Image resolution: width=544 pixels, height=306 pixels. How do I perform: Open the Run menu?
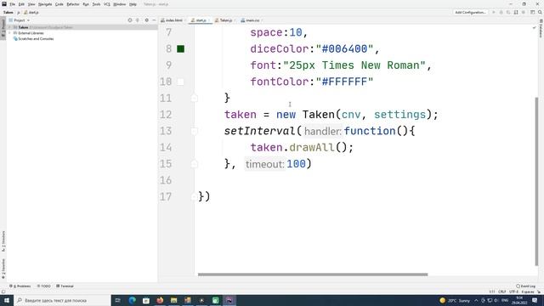coord(86,4)
